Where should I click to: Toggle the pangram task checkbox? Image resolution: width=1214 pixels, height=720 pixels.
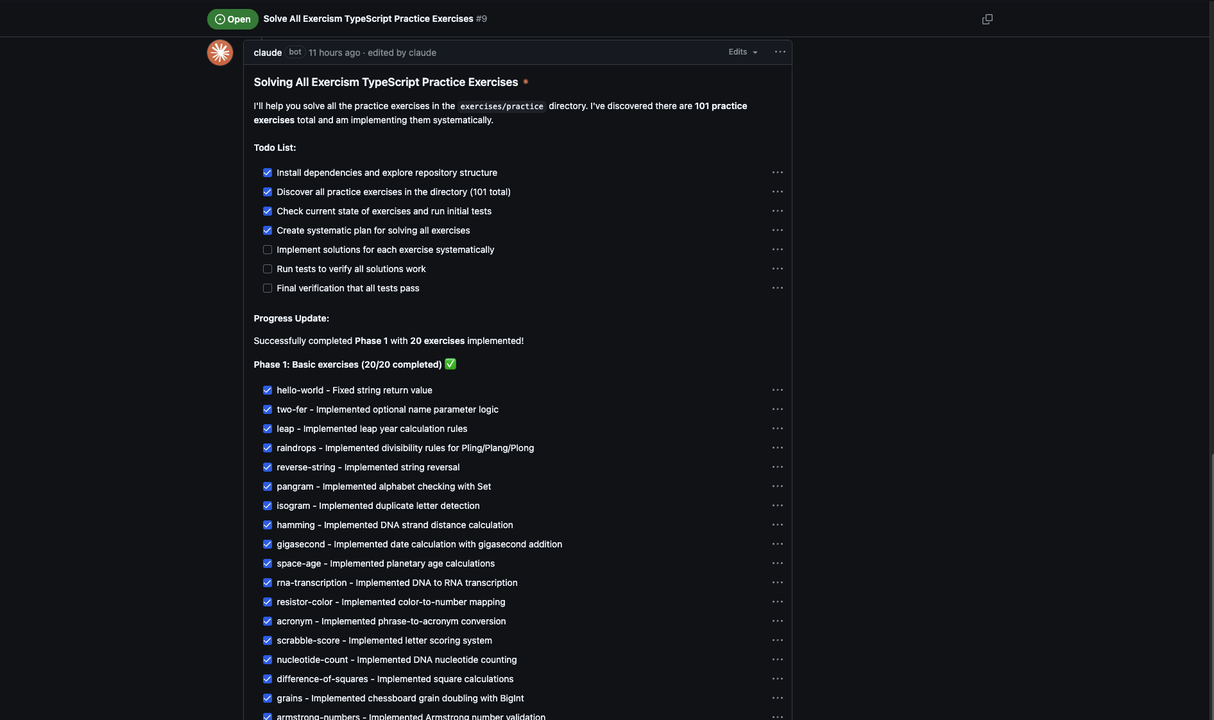tap(268, 486)
